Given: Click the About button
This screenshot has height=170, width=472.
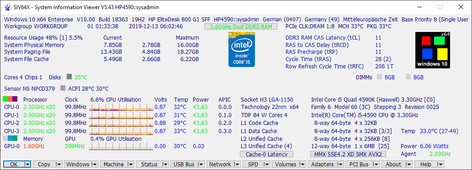Looking at the screenshot, I should pyautogui.click(x=393, y=164).
